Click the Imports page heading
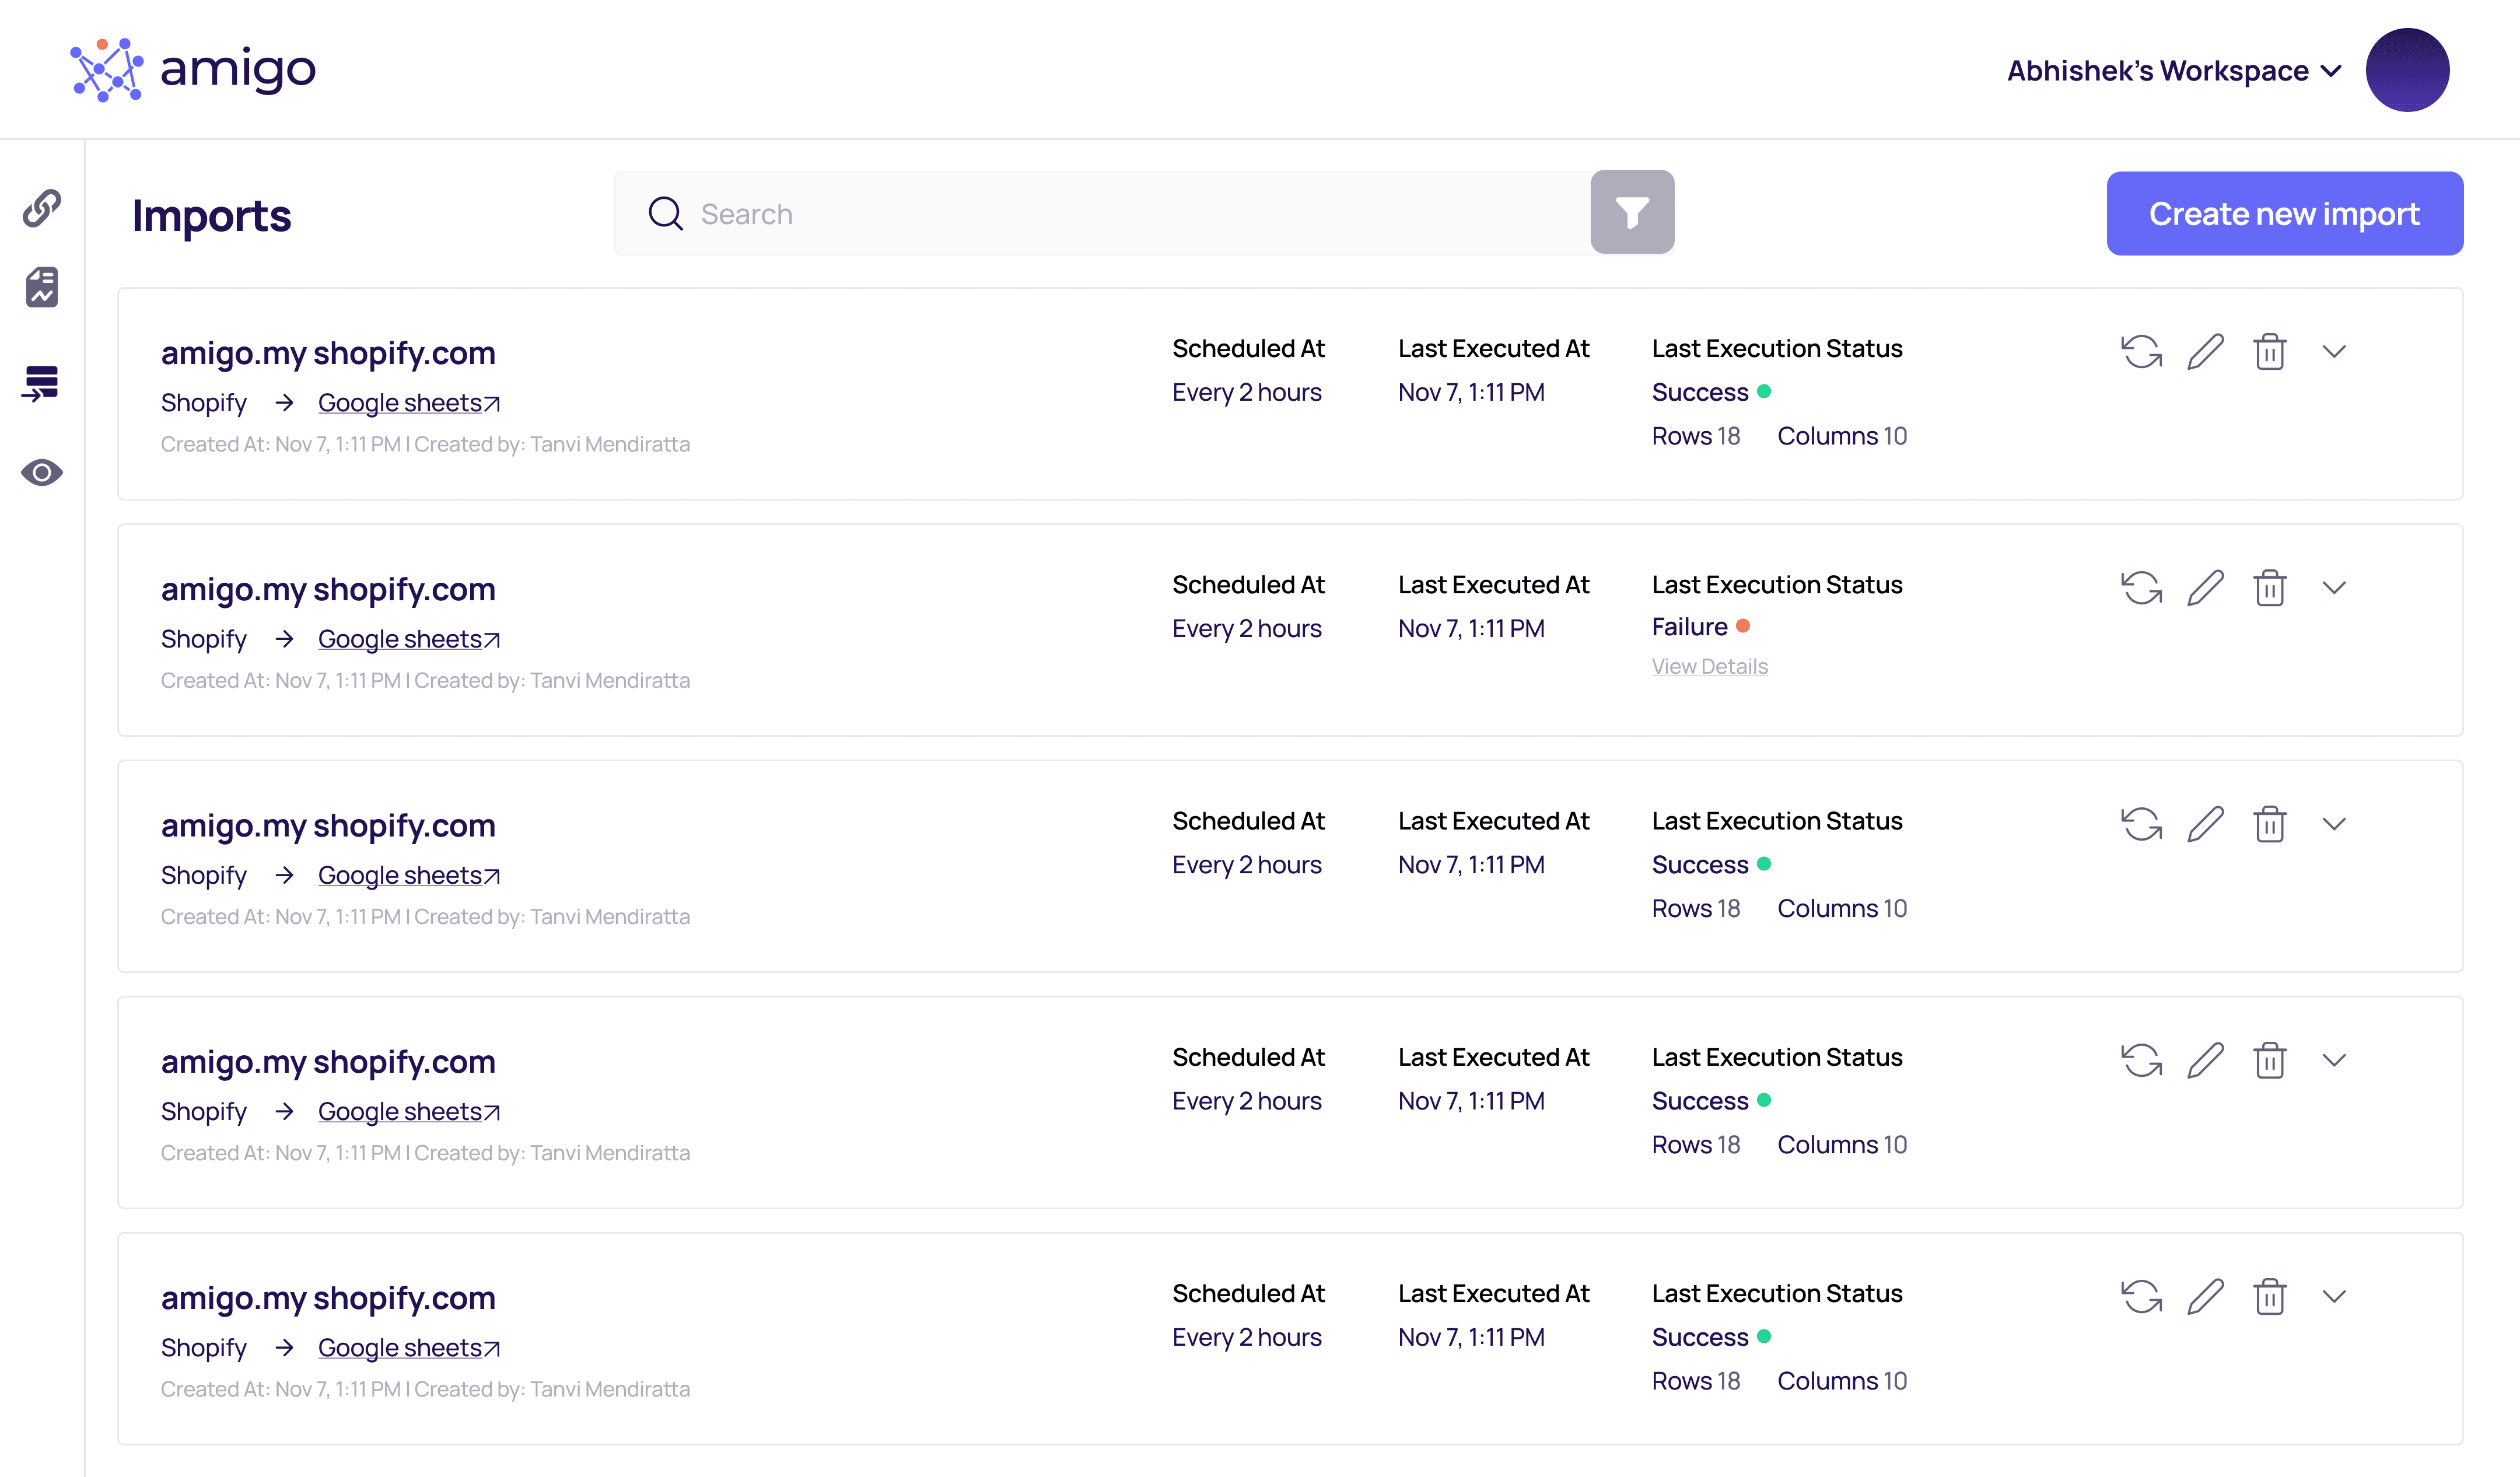 211,216
